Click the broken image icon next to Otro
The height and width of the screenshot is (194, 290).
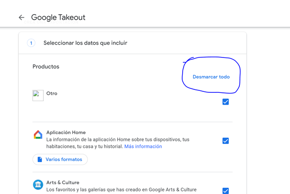[x=38, y=95]
